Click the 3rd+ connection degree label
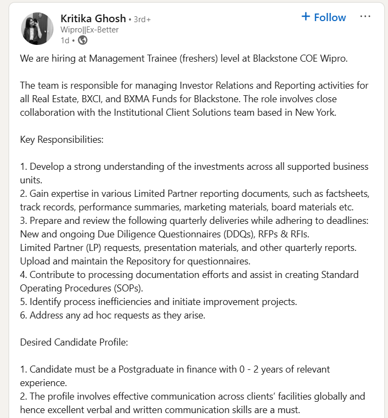This screenshot has height=418, width=388. (x=142, y=19)
